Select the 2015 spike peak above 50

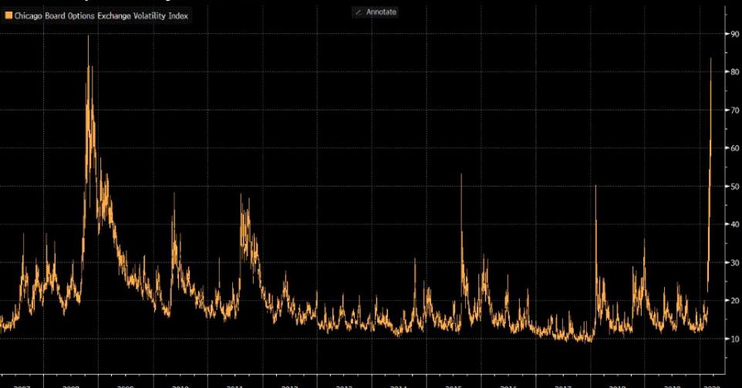[x=461, y=175]
